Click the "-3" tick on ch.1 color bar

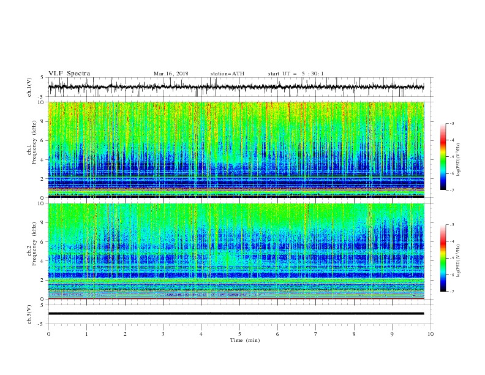(451, 123)
